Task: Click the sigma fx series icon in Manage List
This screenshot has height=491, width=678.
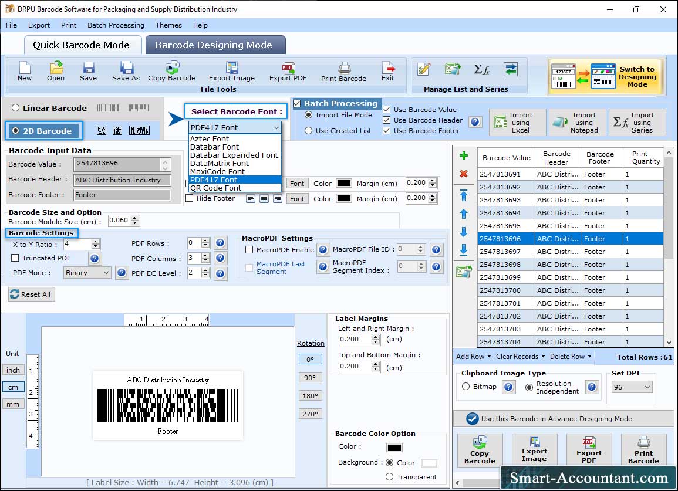Action: 482,69
